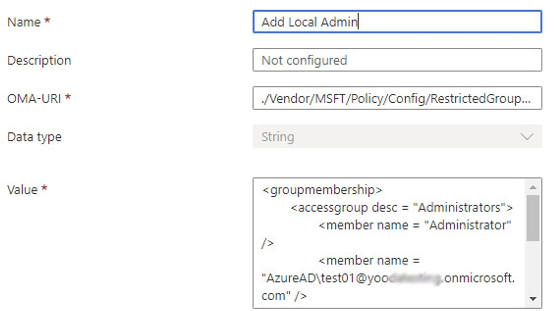Click the OMA-URI label text
This screenshot has height=311, width=554.
coord(34,99)
